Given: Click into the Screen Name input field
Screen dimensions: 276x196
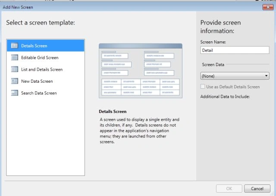Looking at the screenshot, I should tap(235, 50).
